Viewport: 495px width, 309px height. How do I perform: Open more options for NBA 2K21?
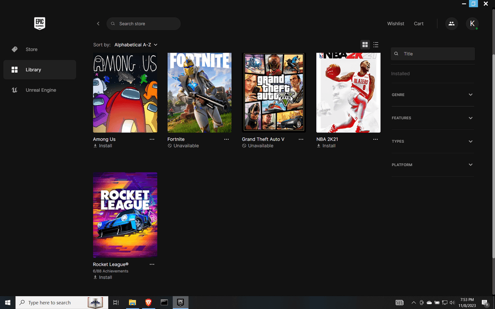pyautogui.click(x=375, y=139)
